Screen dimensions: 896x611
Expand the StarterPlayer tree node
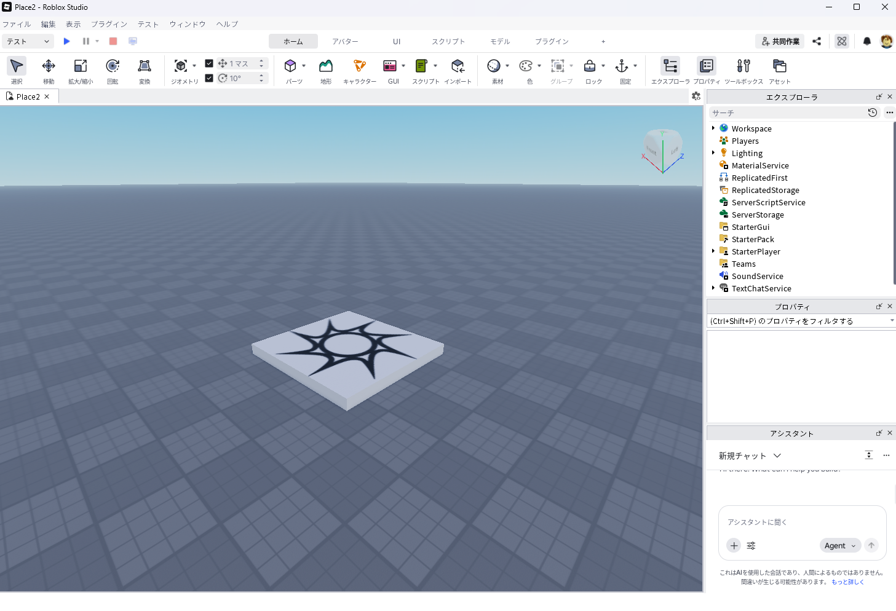click(713, 251)
